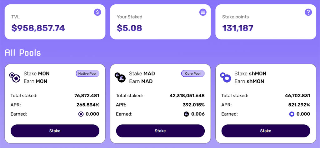320x148 pixels.
Task: Click the Stake points value 131,187
Action: [238, 28]
